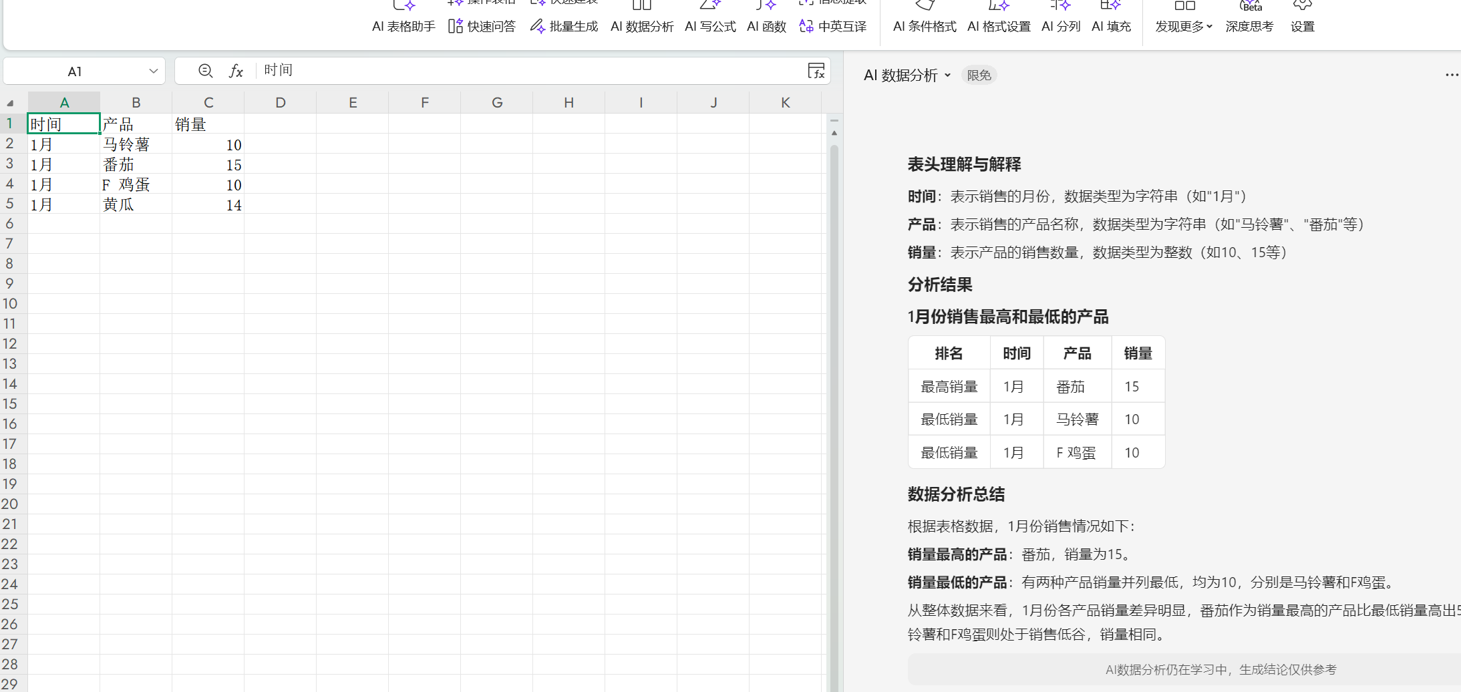Select cell A1 containing 时间
The image size is (1461, 692).
point(64,124)
